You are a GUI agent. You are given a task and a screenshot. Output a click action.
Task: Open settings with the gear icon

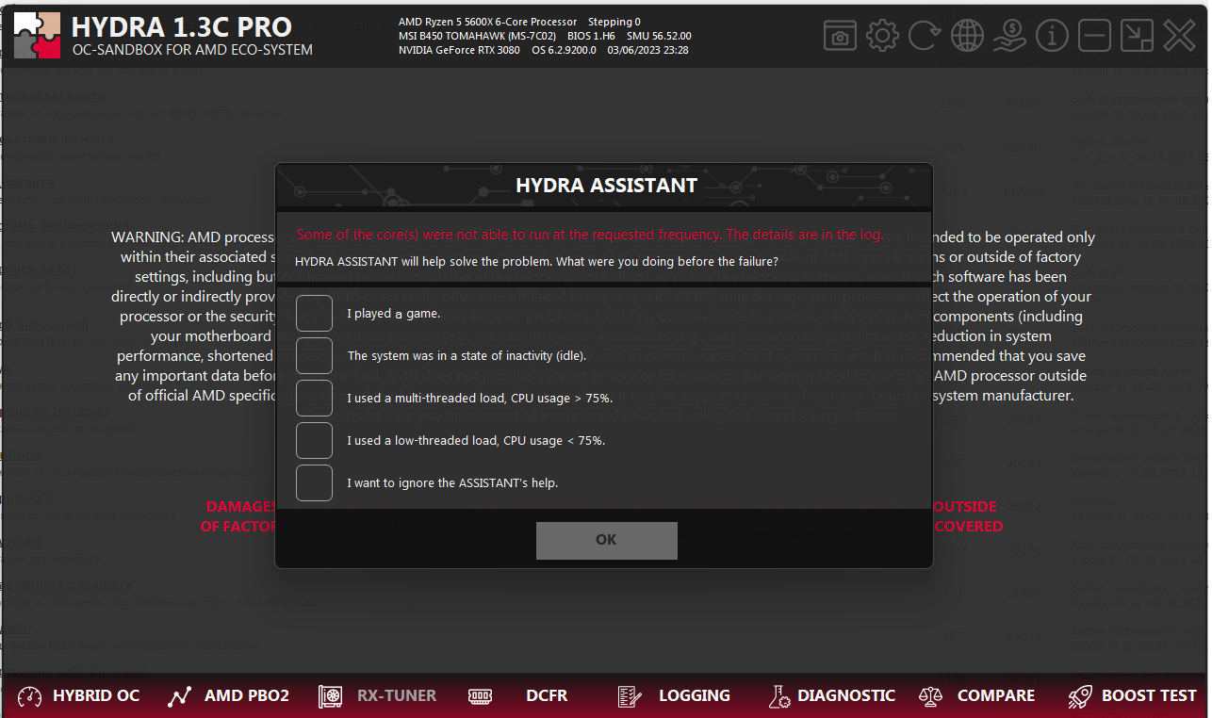(882, 36)
